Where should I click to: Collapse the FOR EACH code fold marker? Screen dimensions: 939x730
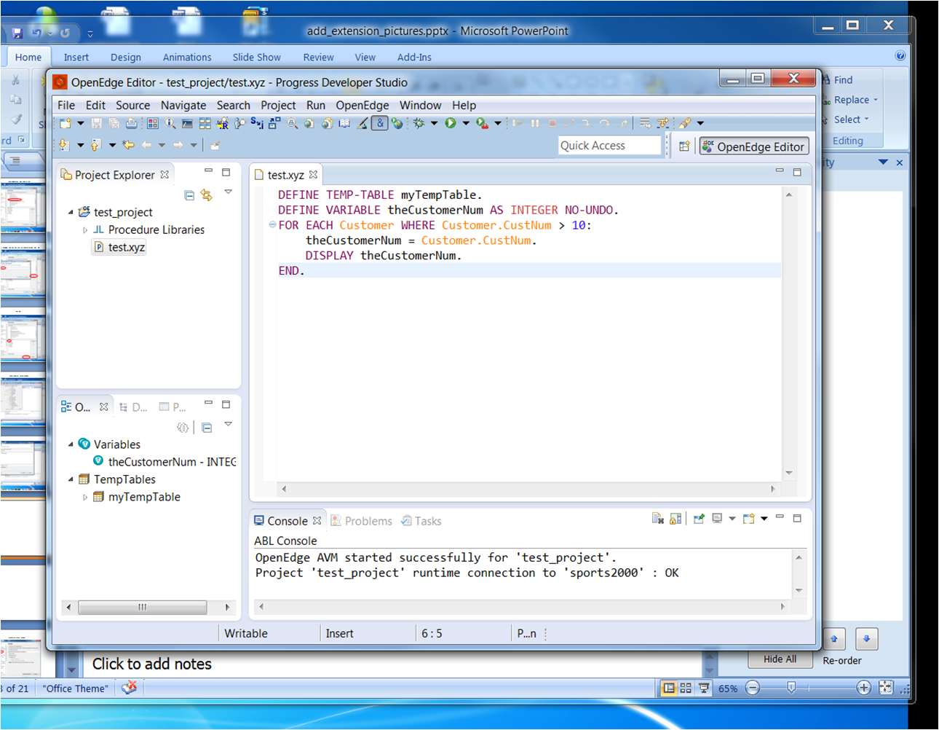point(272,224)
